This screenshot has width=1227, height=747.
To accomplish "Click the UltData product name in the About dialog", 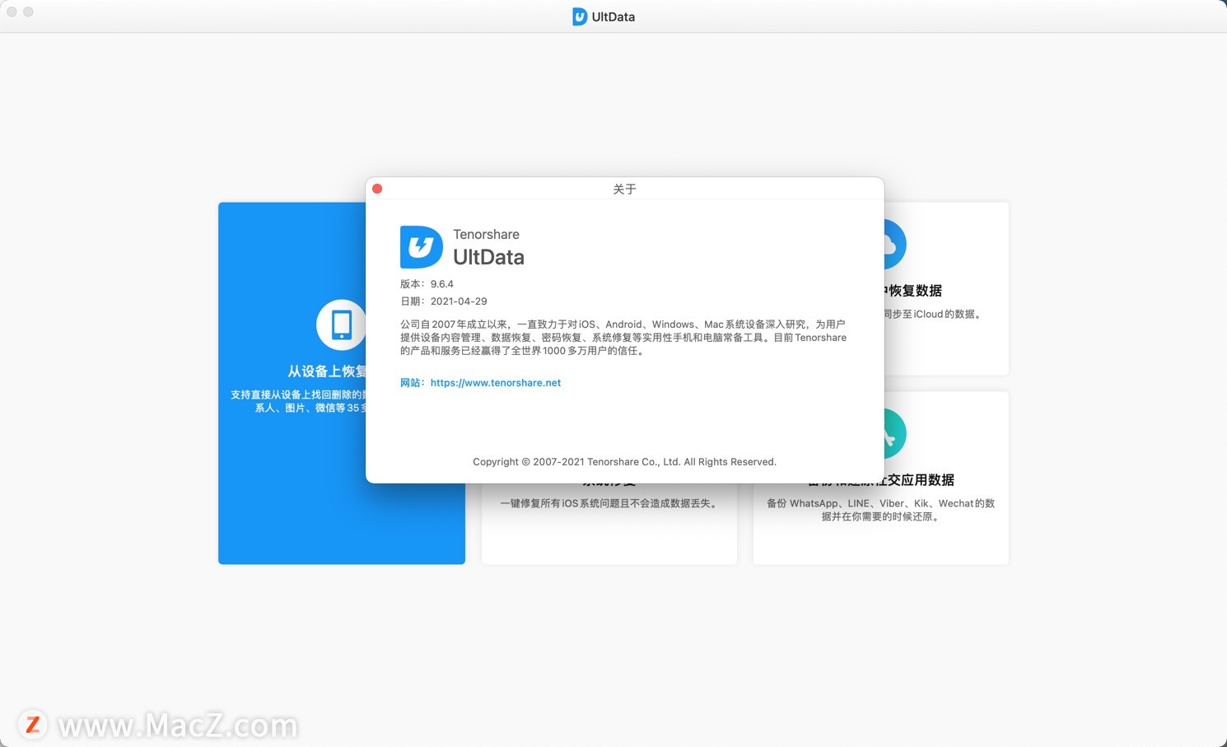I will 488,257.
